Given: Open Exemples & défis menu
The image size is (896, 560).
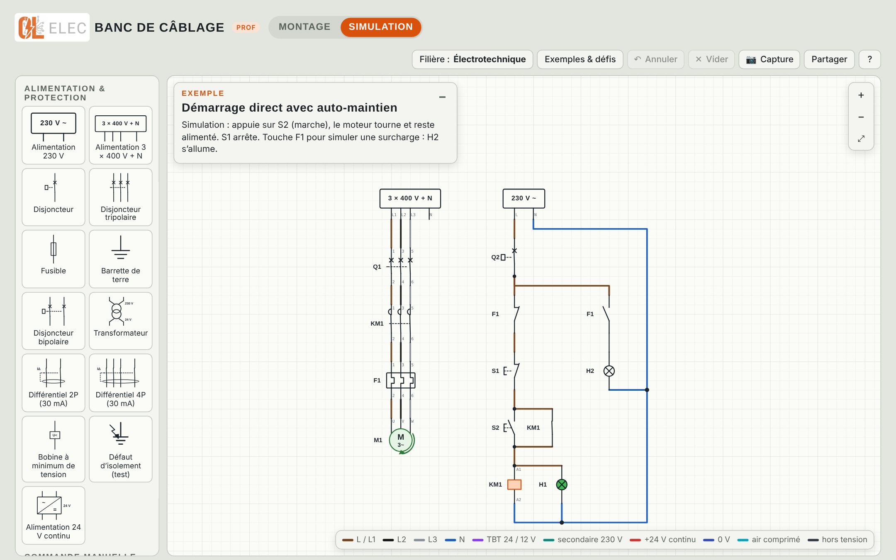Looking at the screenshot, I should pyautogui.click(x=580, y=59).
